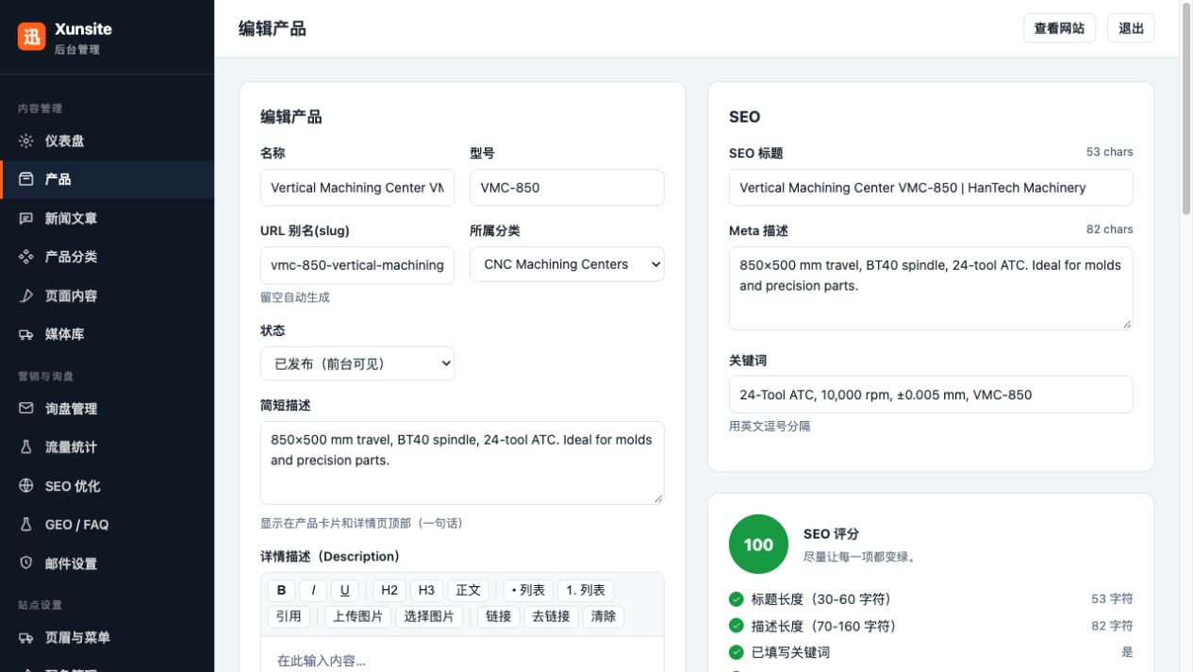The height and width of the screenshot is (672, 1193).
Task: Click the flask icon beside 流量统计
Action: tap(26, 447)
